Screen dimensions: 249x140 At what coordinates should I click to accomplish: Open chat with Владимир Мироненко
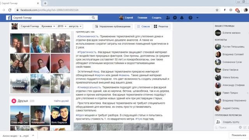[x=231, y=101]
